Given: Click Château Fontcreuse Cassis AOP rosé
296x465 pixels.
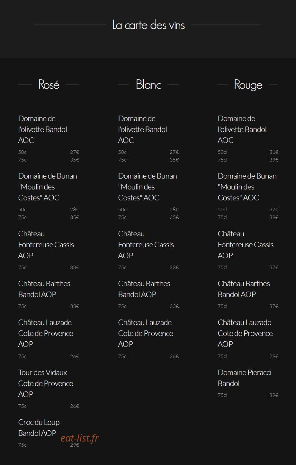Looking at the screenshot, I should pyautogui.click(x=46, y=245).
